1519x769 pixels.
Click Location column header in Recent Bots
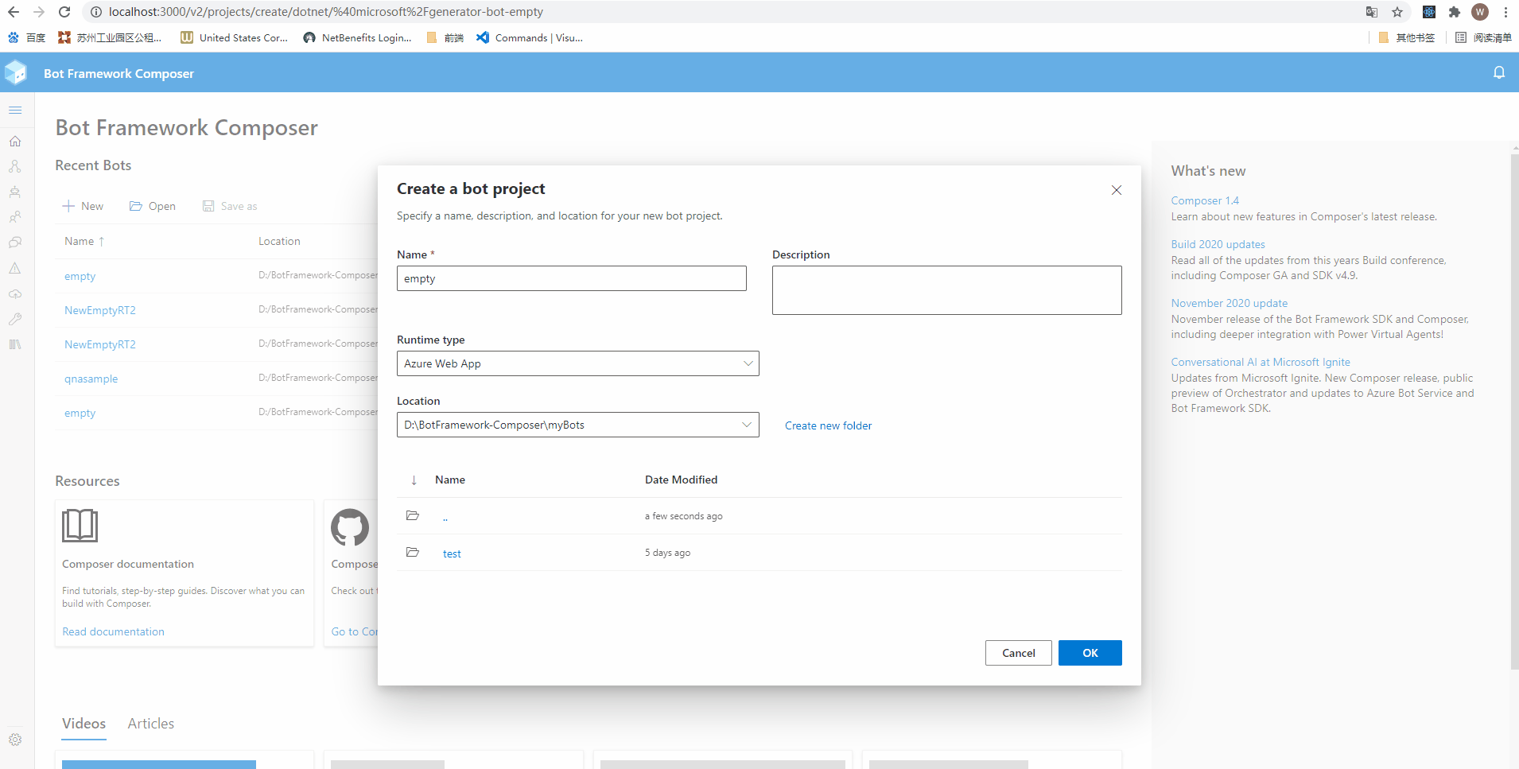(x=279, y=241)
